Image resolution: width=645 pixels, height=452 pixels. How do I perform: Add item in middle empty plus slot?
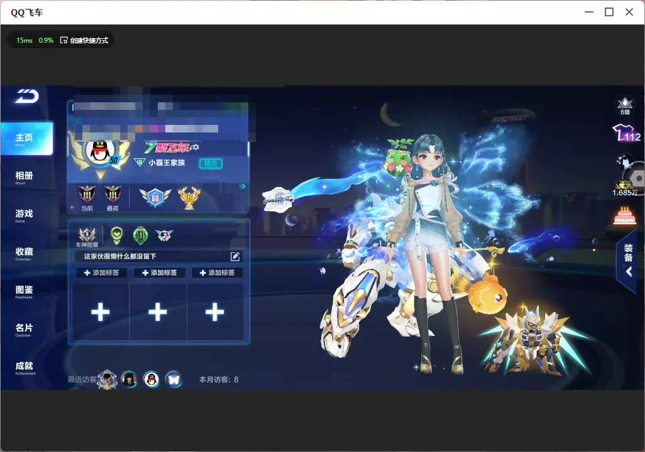(158, 312)
